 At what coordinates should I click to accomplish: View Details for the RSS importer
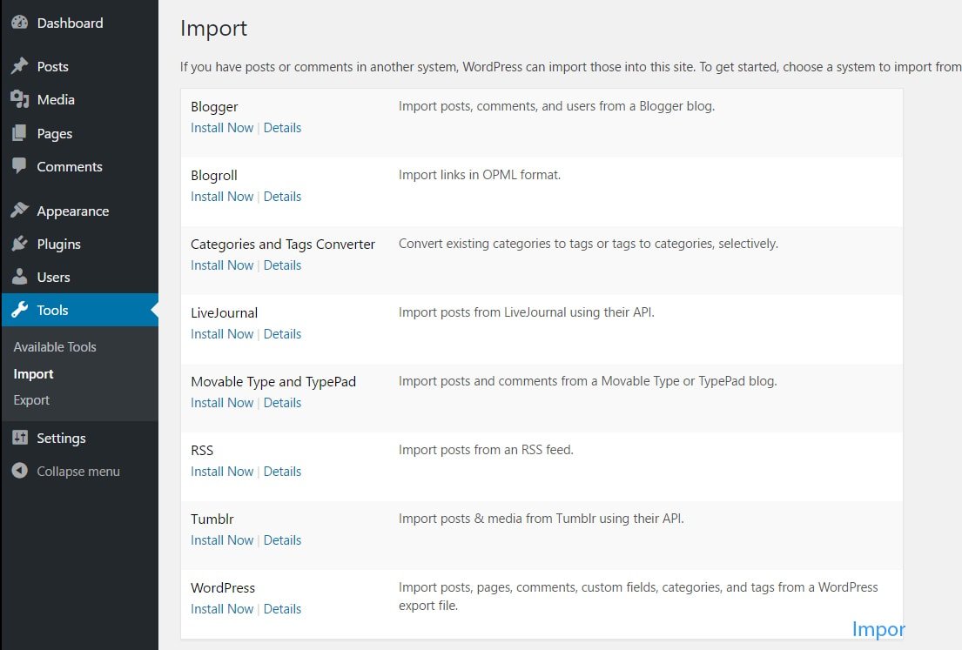[282, 471]
